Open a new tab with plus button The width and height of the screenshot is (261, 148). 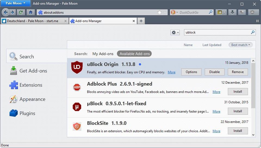(141, 21)
